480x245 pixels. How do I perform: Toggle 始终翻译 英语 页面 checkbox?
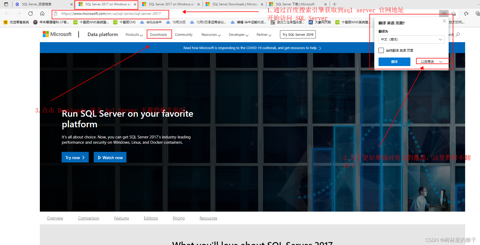[381, 50]
